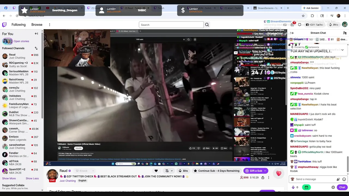Expand the pinned message chevron
The image size is (349, 196).
(342, 50)
